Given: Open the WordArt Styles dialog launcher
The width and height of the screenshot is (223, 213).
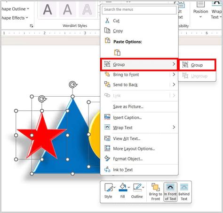Looking at the screenshot, I should [x=32, y=26].
